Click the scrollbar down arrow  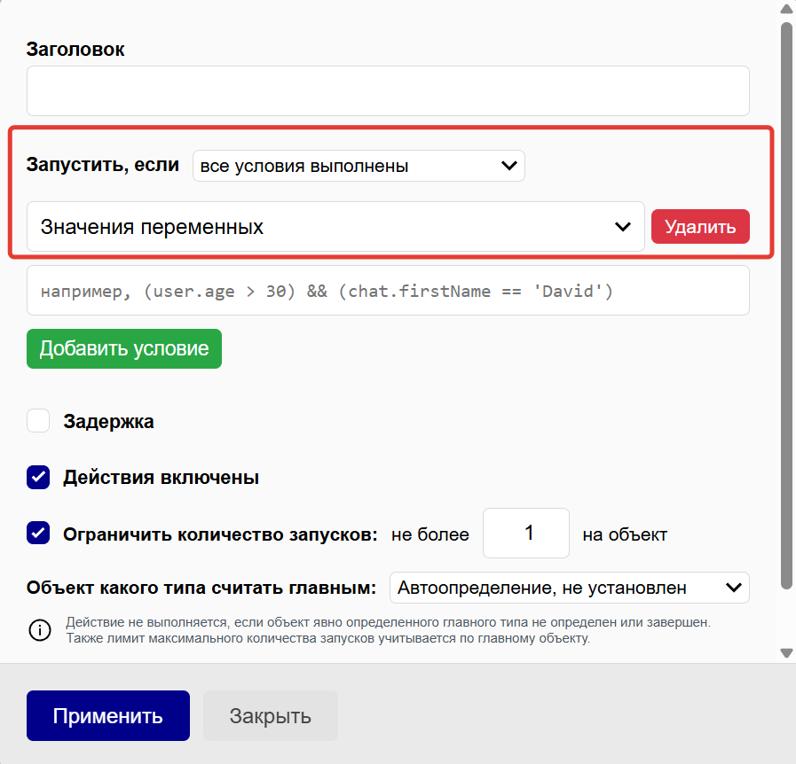pos(786,653)
